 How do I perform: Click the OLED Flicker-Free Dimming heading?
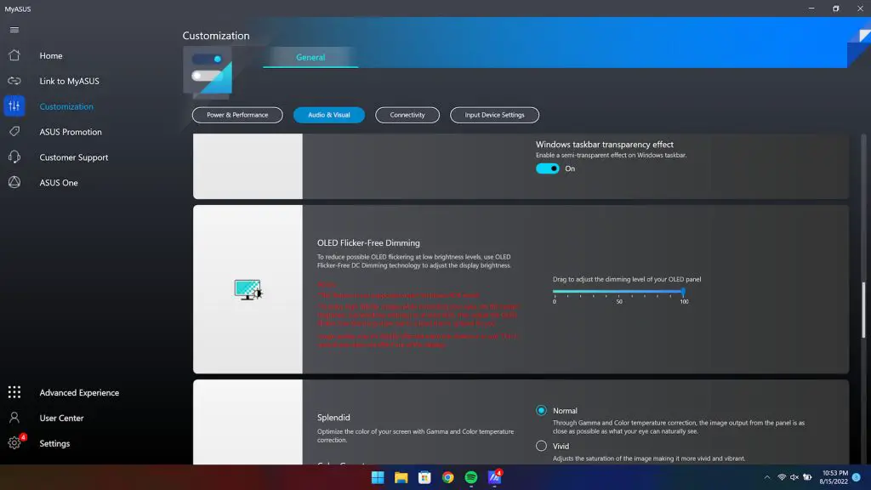click(368, 242)
